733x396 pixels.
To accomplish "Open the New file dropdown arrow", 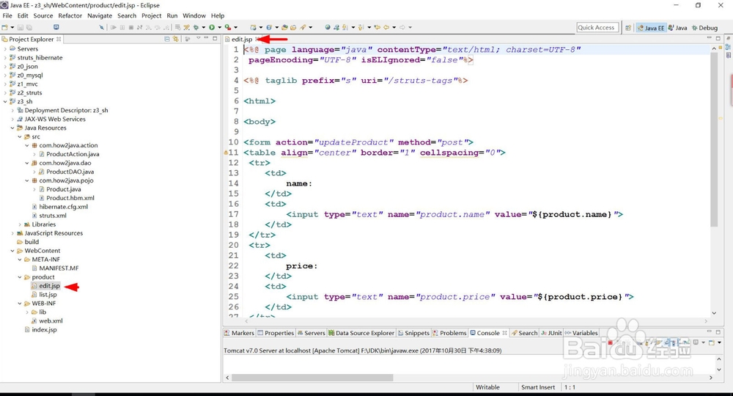I will click(x=12, y=27).
